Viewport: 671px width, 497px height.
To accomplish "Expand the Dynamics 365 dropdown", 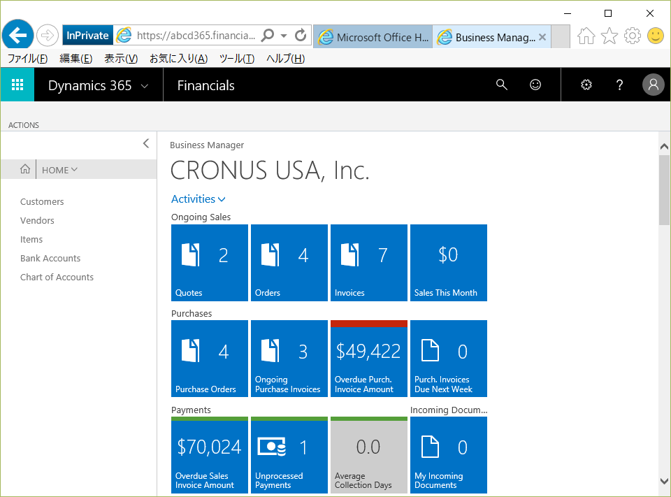I will 145,86.
